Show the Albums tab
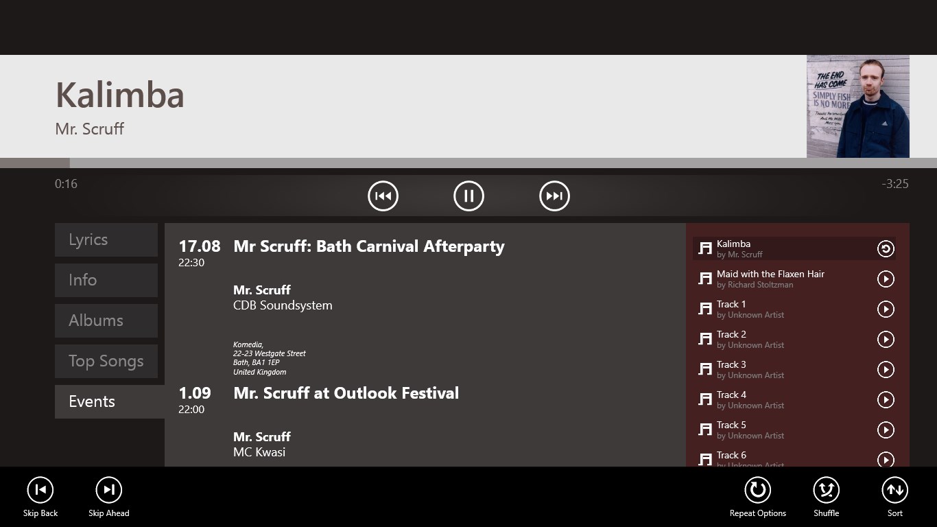This screenshot has height=527, width=937. [106, 320]
